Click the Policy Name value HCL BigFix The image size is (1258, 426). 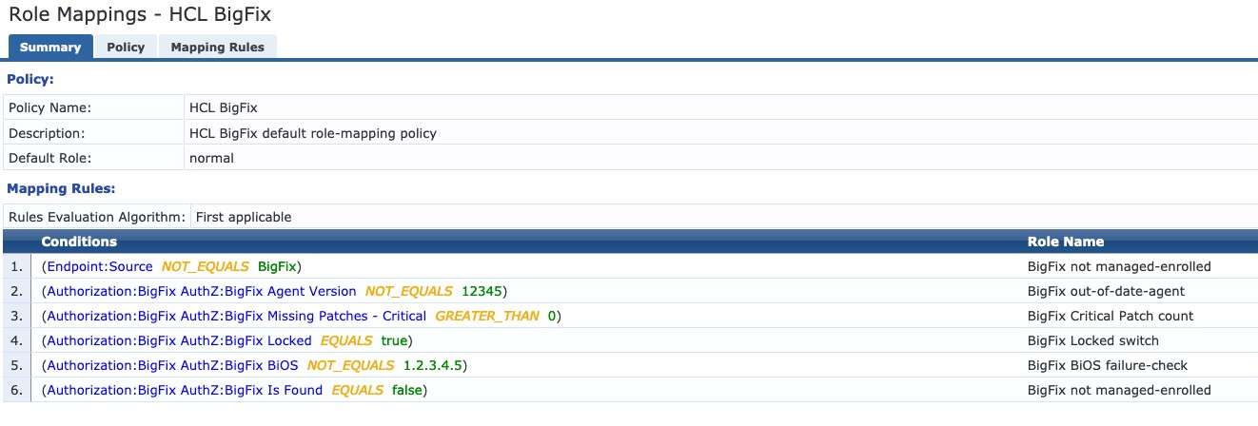(224, 108)
